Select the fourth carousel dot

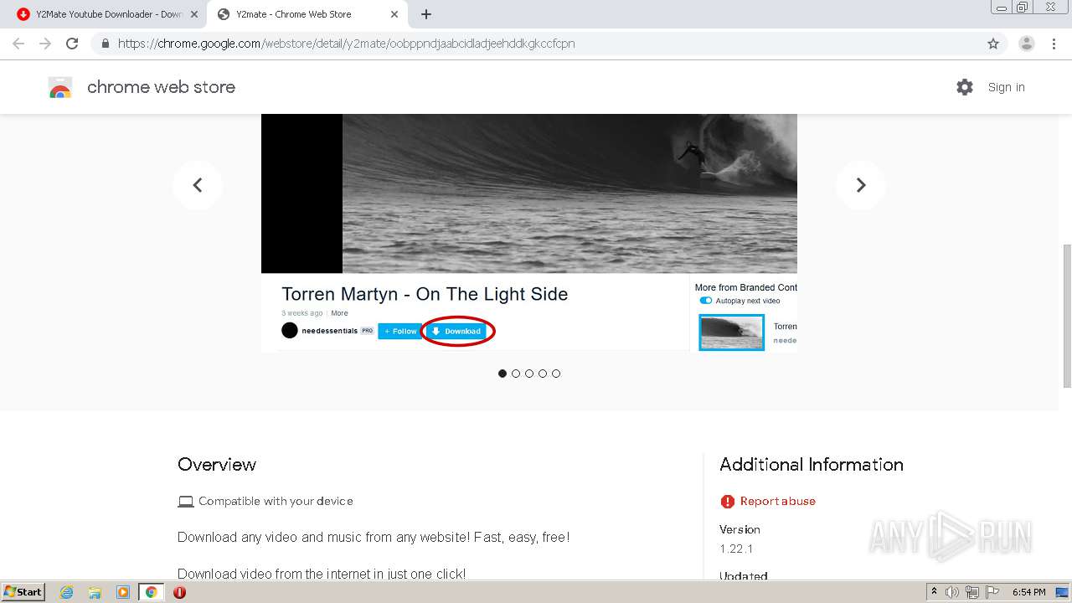click(543, 374)
